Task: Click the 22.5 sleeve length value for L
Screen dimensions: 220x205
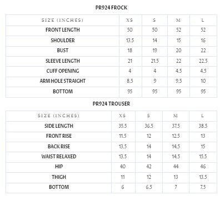Action: [x=203, y=61]
